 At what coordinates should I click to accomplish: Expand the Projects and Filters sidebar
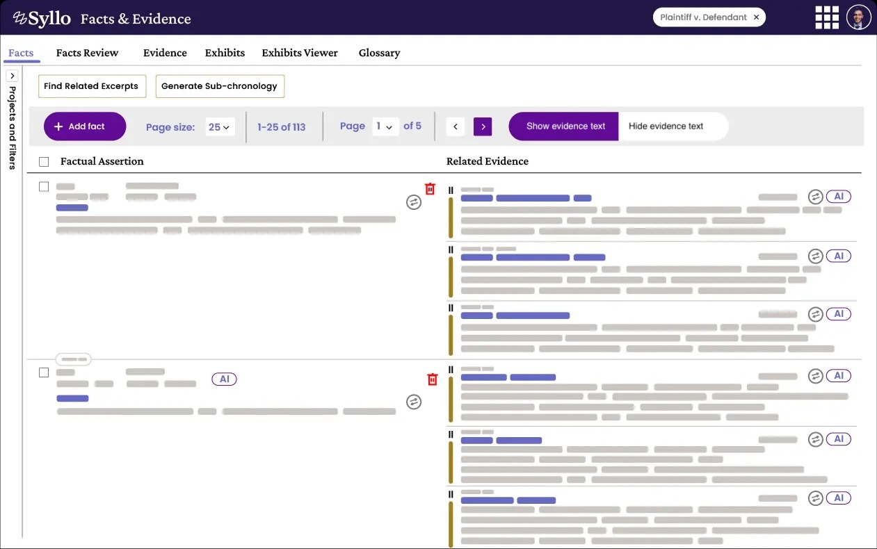12,76
